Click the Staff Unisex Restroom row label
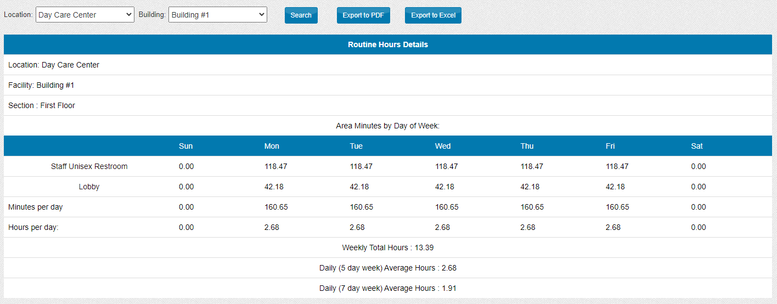Viewport: 777px width, 304px height. [89, 166]
